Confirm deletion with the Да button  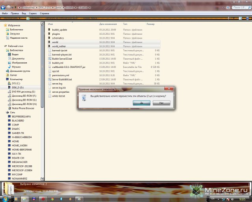click(141, 103)
